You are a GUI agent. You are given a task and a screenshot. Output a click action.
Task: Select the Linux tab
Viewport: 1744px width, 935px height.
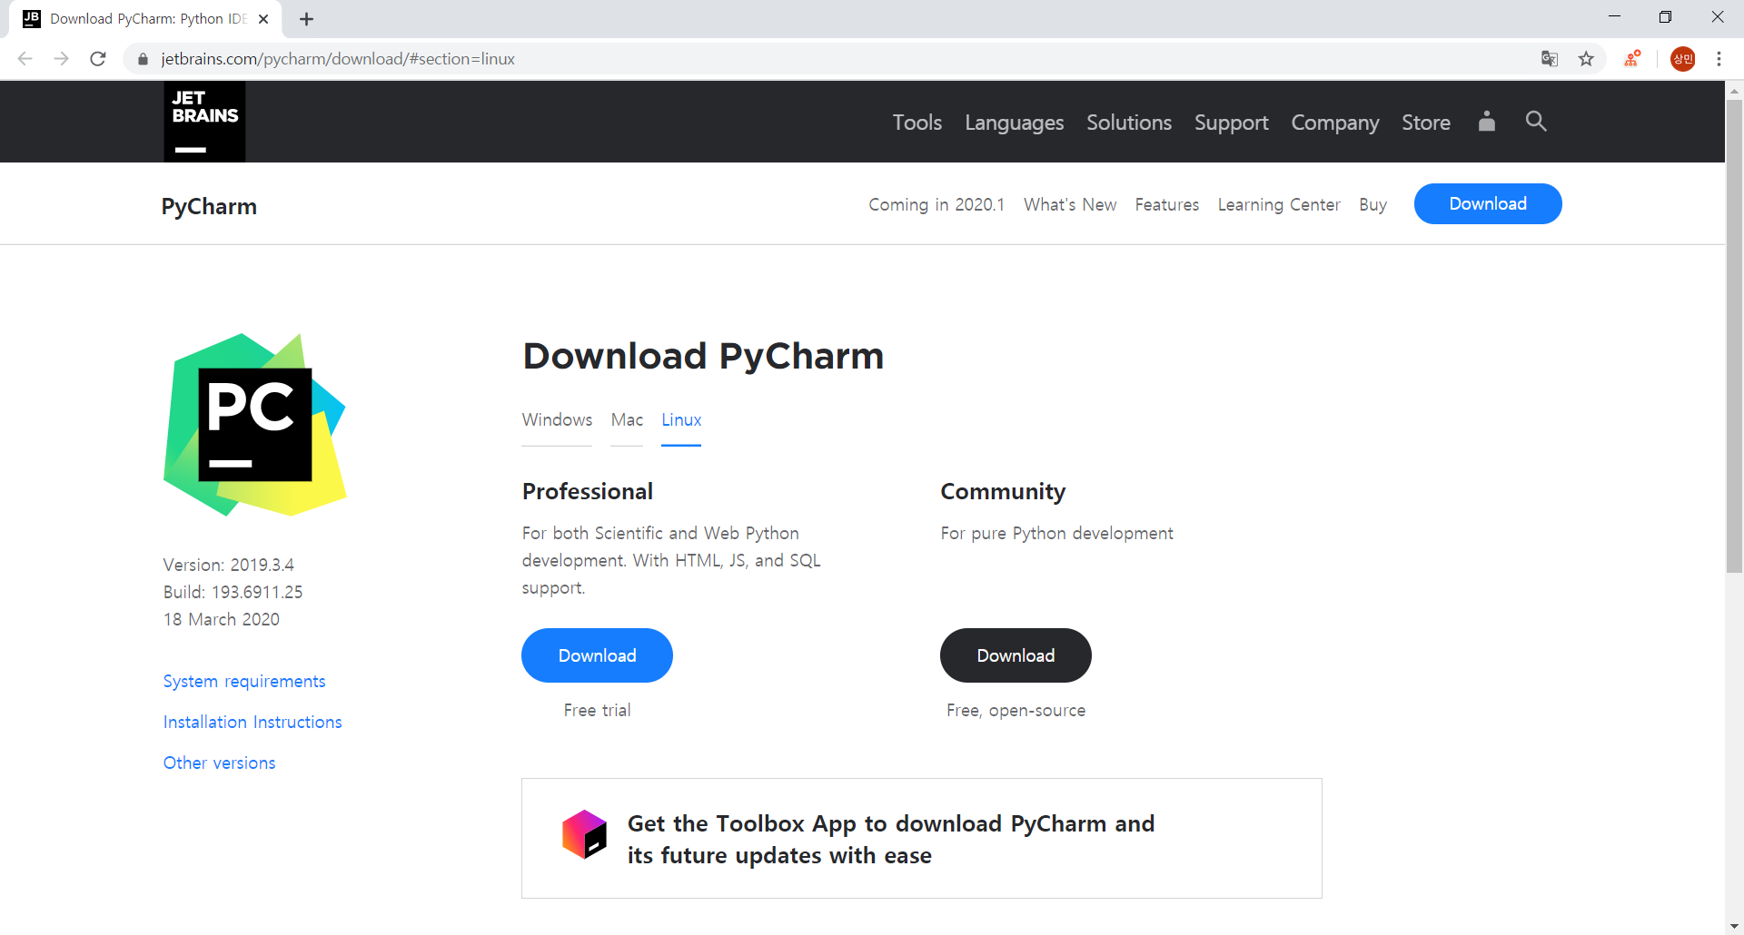click(x=681, y=420)
